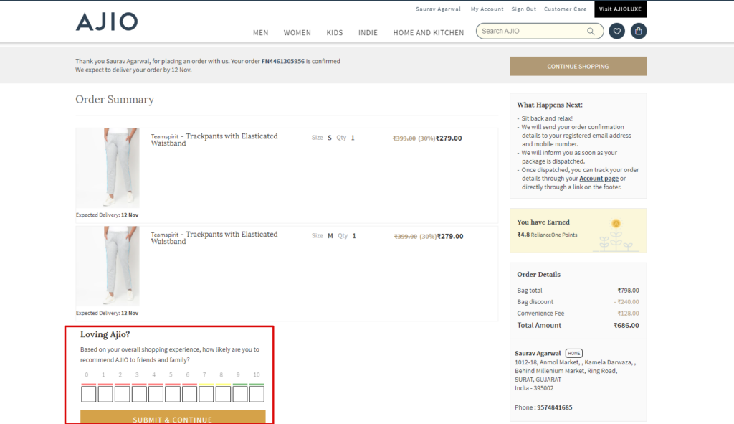
Task: Click the ₹4.8 RelianceOne Points text
Action: (x=547, y=235)
